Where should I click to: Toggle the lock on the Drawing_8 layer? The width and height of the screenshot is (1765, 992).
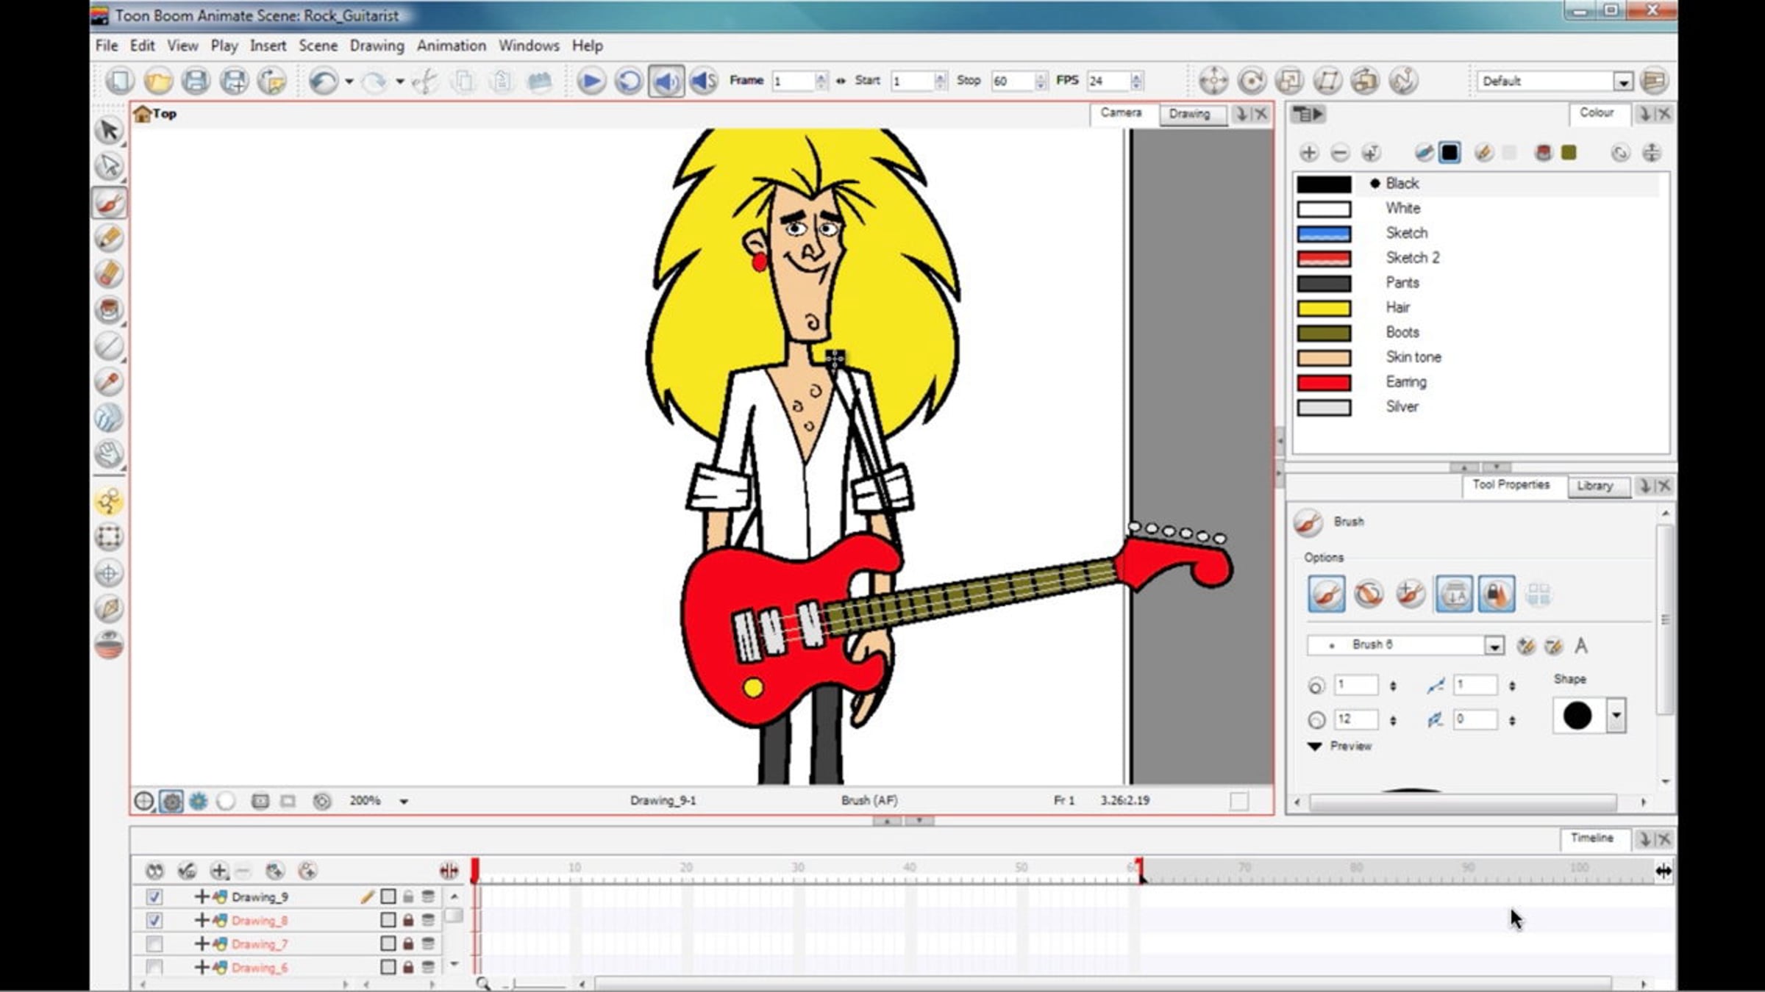(x=408, y=920)
